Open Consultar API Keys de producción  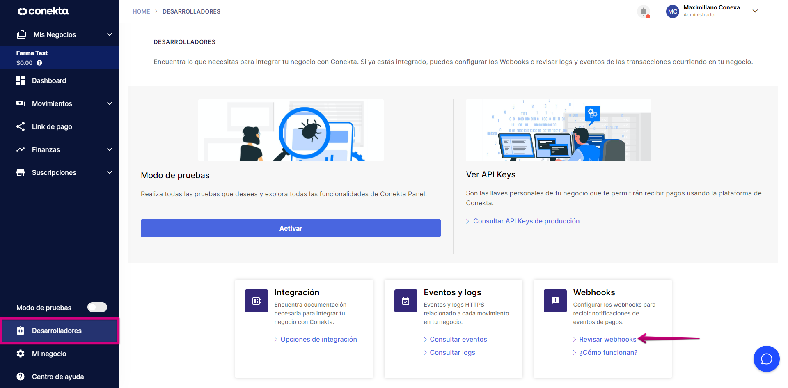pos(526,221)
